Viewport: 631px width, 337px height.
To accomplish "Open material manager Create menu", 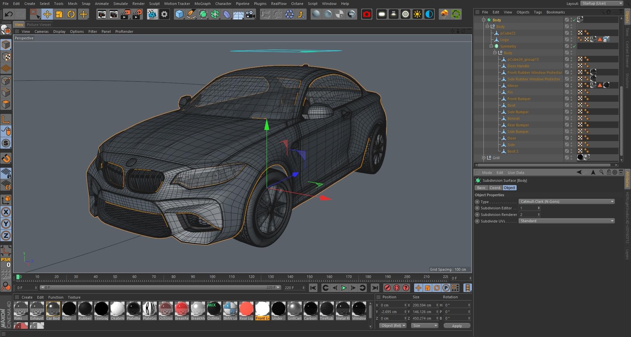I will (27, 297).
